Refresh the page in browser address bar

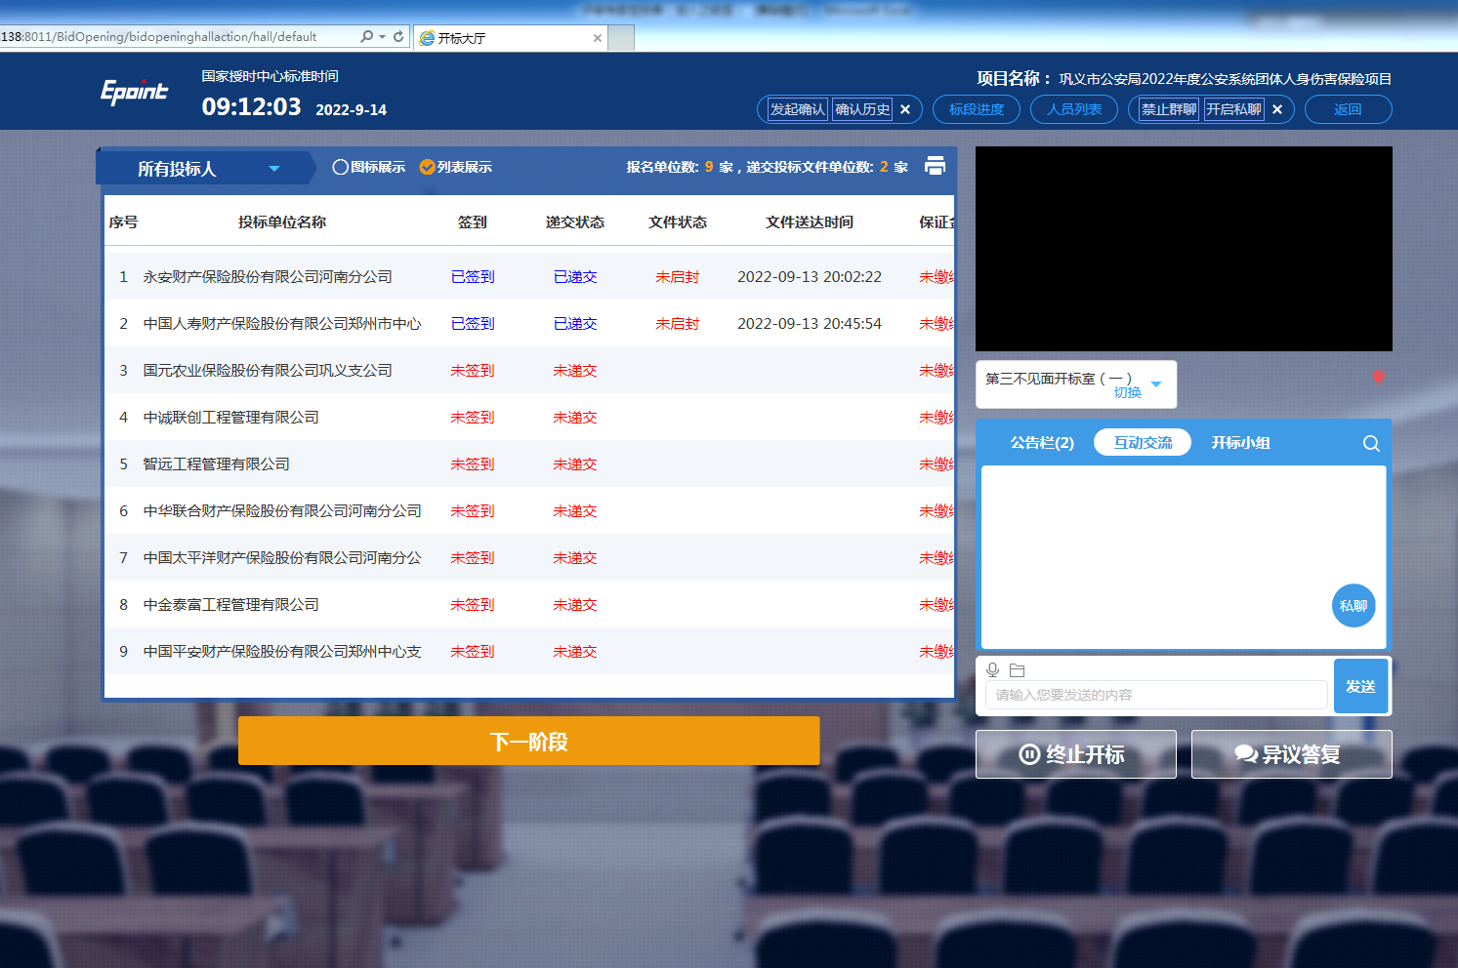coord(398,36)
